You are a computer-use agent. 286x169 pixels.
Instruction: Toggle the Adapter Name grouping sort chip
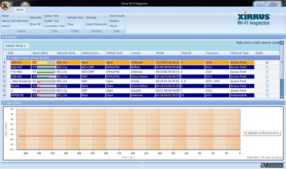(x=17, y=45)
